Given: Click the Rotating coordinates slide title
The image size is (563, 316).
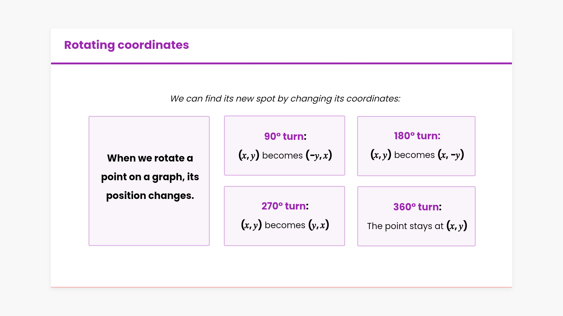Looking at the screenshot, I should pyautogui.click(x=126, y=45).
